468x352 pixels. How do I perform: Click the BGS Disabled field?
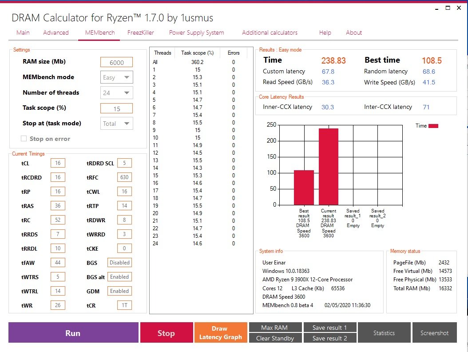[120, 262]
